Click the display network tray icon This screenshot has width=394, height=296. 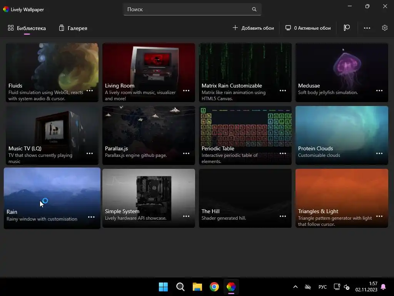[x=337, y=287]
